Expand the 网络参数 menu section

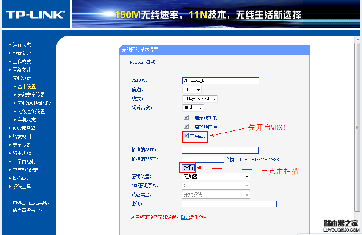tap(21, 69)
